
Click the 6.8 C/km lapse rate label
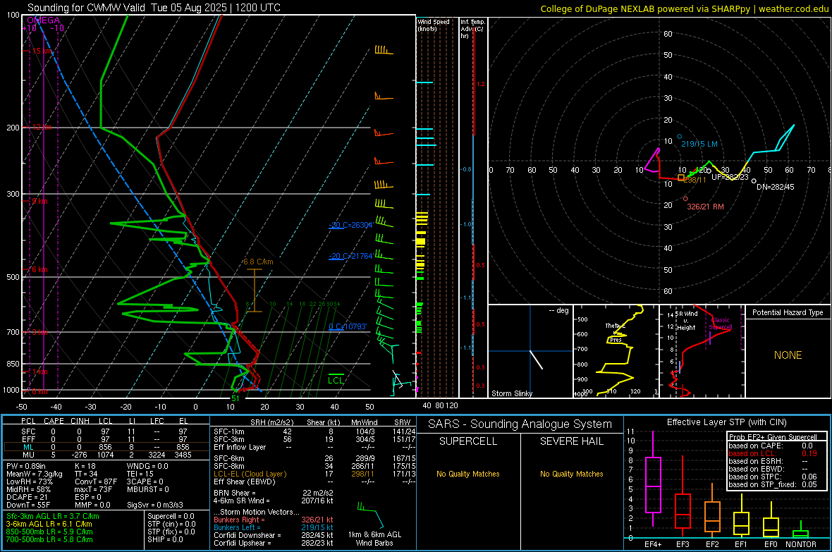pyautogui.click(x=258, y=262)
